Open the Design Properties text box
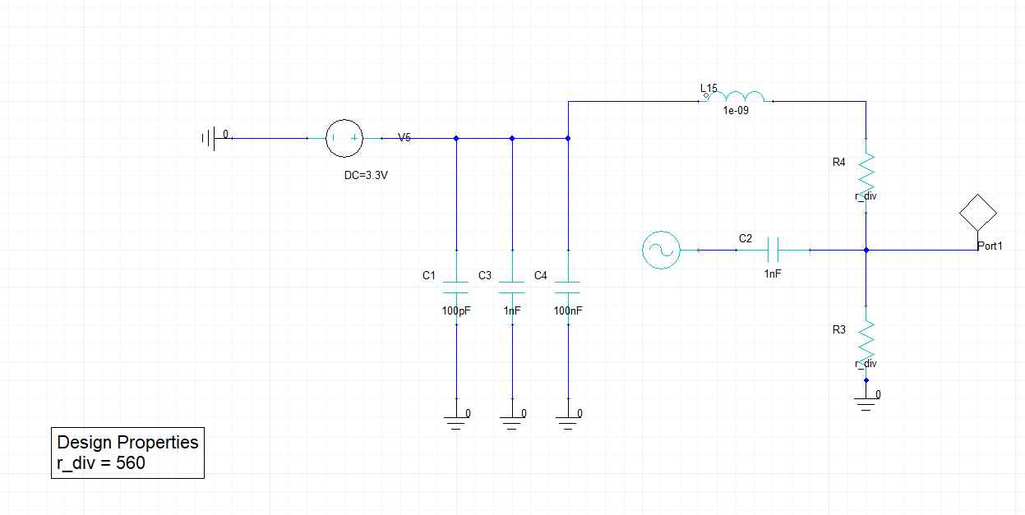1025x515 pixels. click(127, 452)
